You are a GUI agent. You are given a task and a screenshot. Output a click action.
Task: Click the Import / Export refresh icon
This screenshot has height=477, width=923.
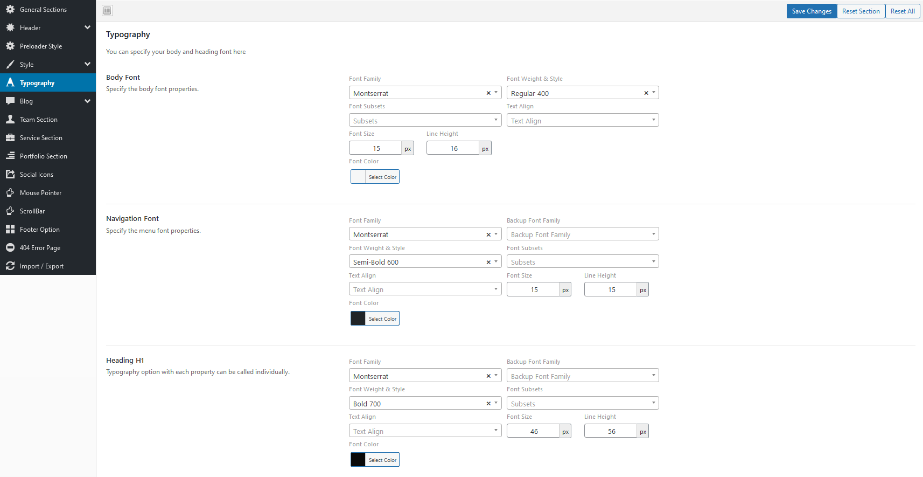[10, 266]
